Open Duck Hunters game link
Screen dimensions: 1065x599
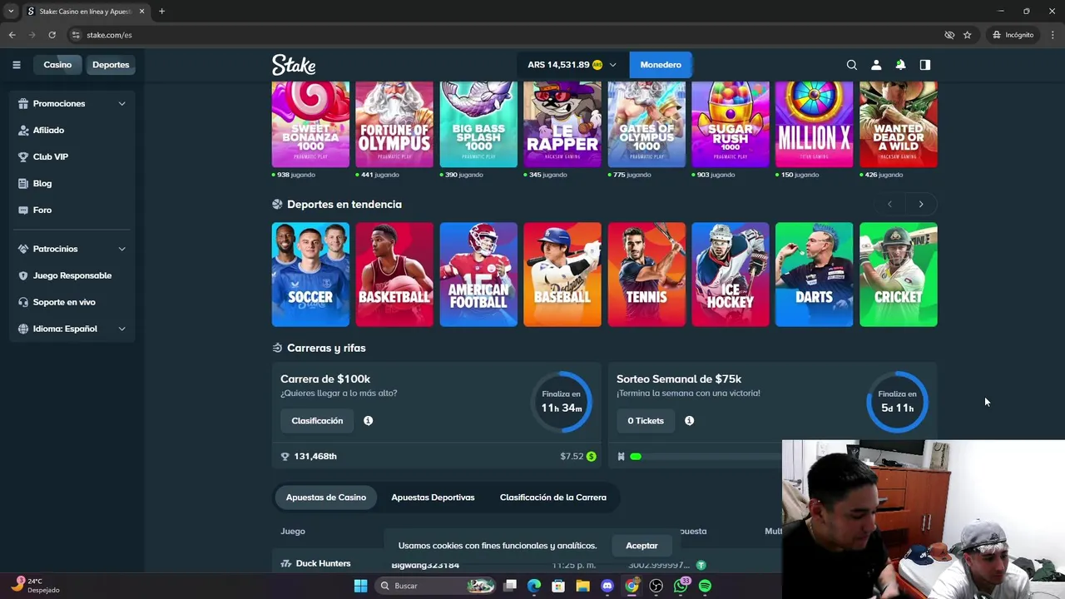coord(323,563)
